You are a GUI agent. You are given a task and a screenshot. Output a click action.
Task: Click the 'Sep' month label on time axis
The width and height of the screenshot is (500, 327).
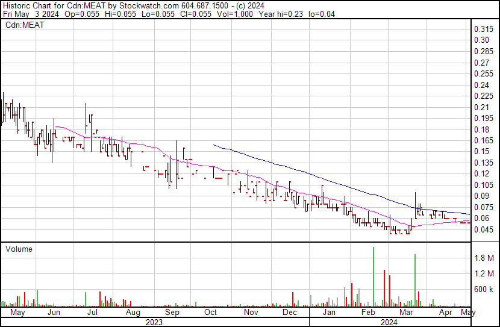[172, 312]
